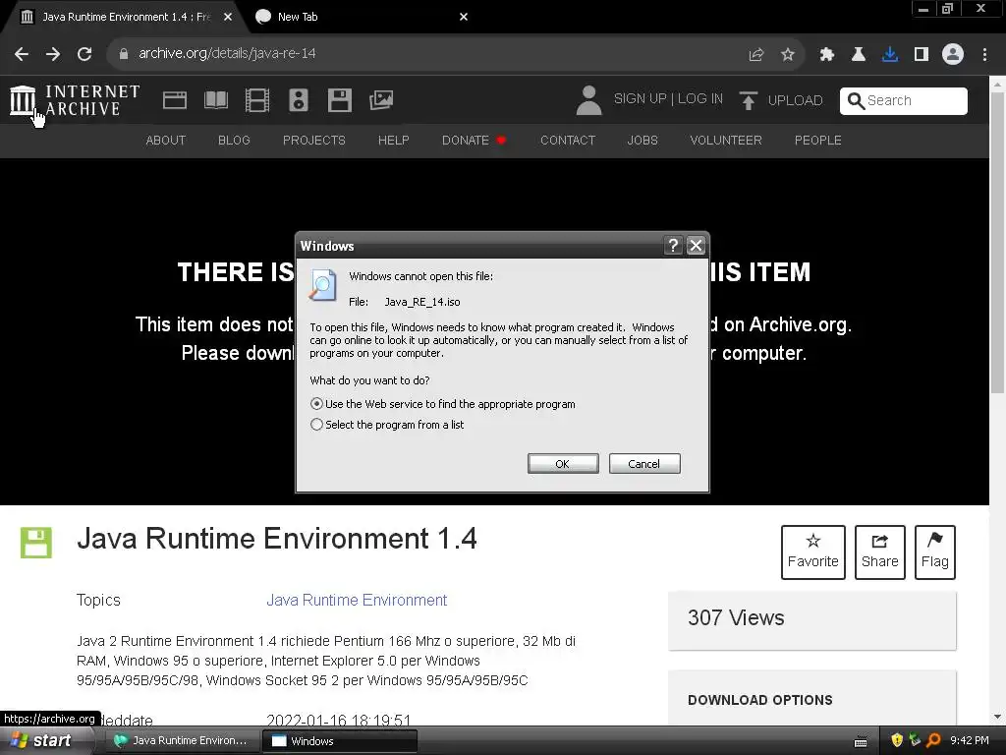Go forward with browser forward arrow
1006x755 pixels.
(x=53, y=54)
